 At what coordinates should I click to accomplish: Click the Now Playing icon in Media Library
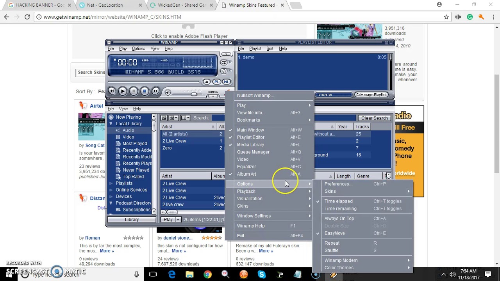point(111,117)
